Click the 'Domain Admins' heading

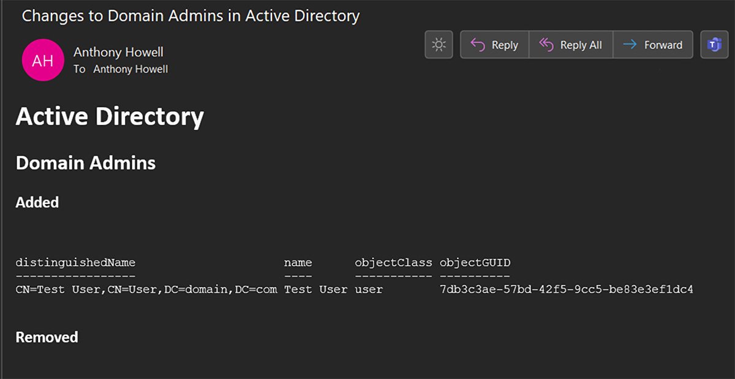click(x=85, y=163)
